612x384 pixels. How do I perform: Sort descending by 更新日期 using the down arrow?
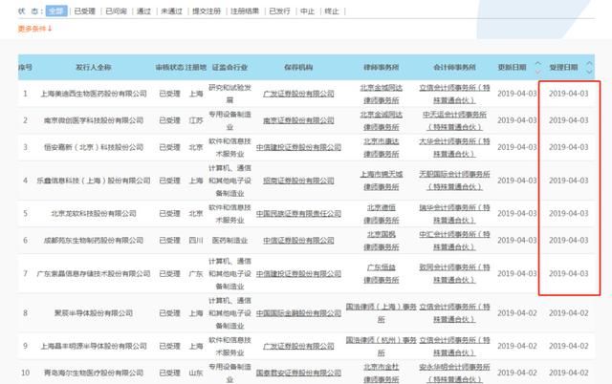[x=537, y=72]
